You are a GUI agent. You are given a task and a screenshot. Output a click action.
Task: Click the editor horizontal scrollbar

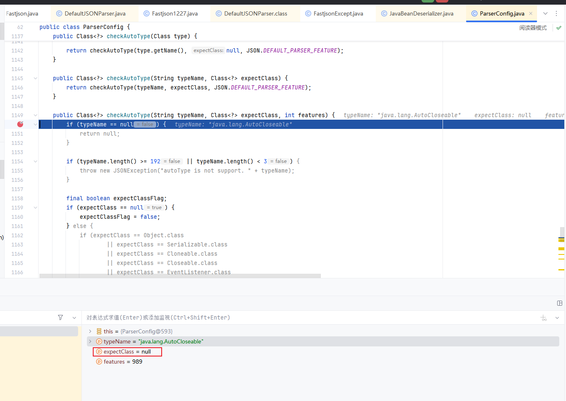180,276
